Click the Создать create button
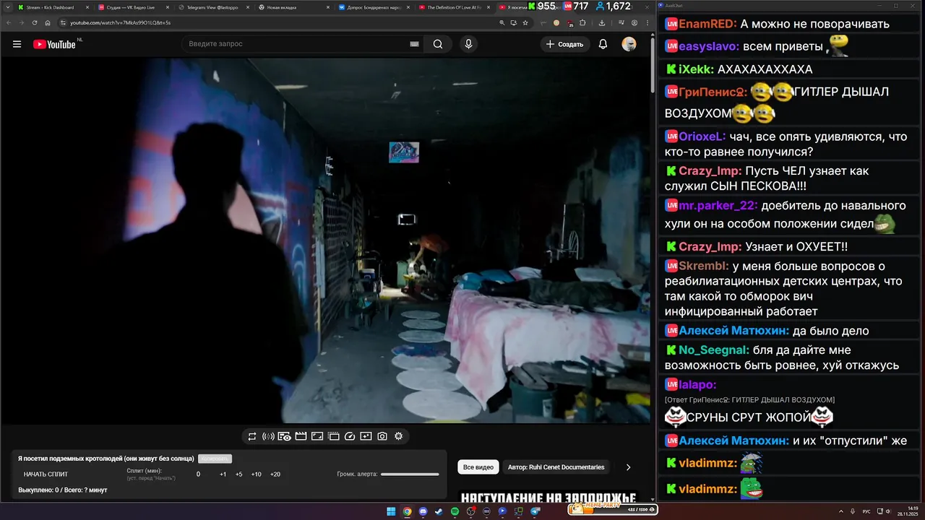The width and height of the screenshot is (925, 520). (564, 44)
